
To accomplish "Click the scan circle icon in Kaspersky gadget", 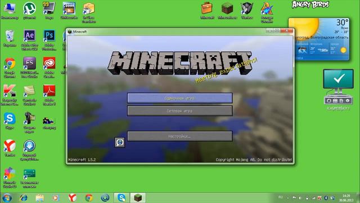I will (328, 101).
